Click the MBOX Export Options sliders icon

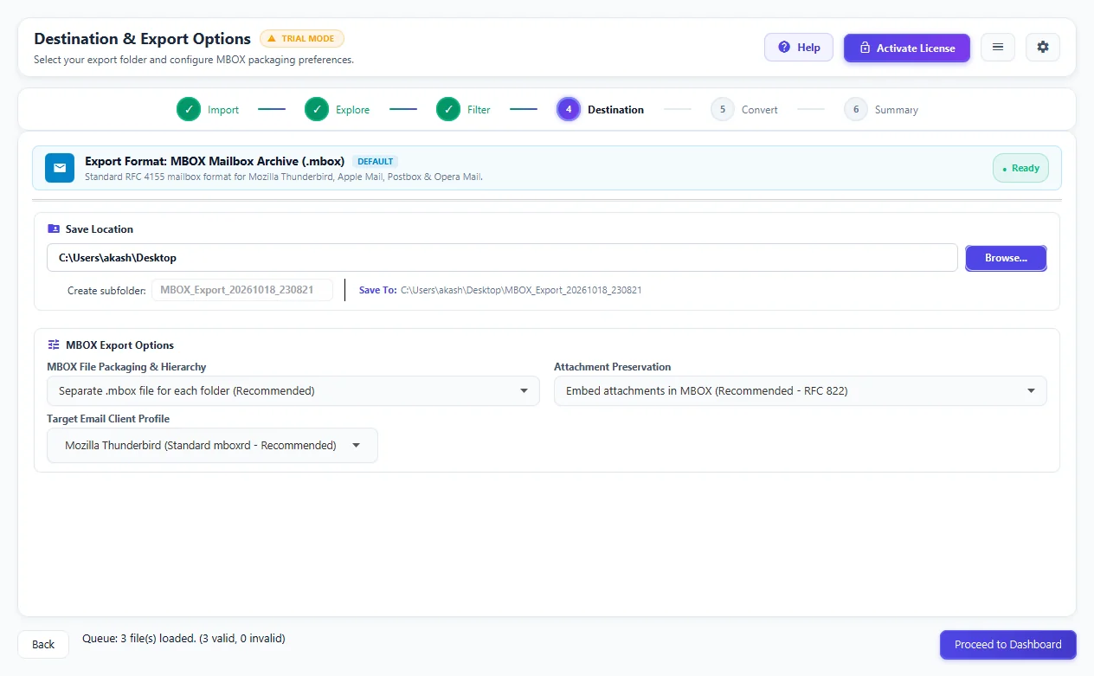coord(54,344)
